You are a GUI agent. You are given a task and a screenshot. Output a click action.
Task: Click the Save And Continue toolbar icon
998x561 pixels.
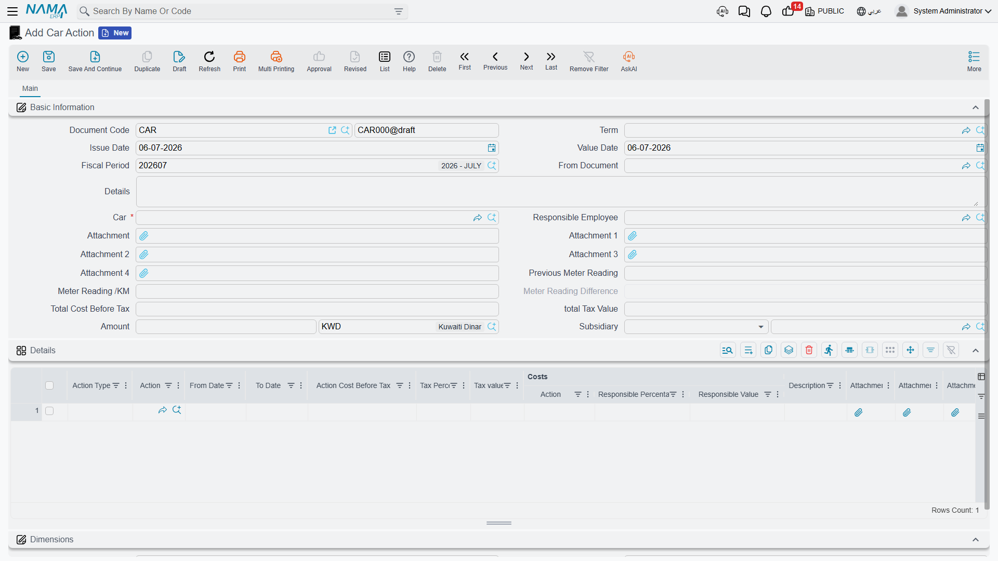click(x=95, y=57)
